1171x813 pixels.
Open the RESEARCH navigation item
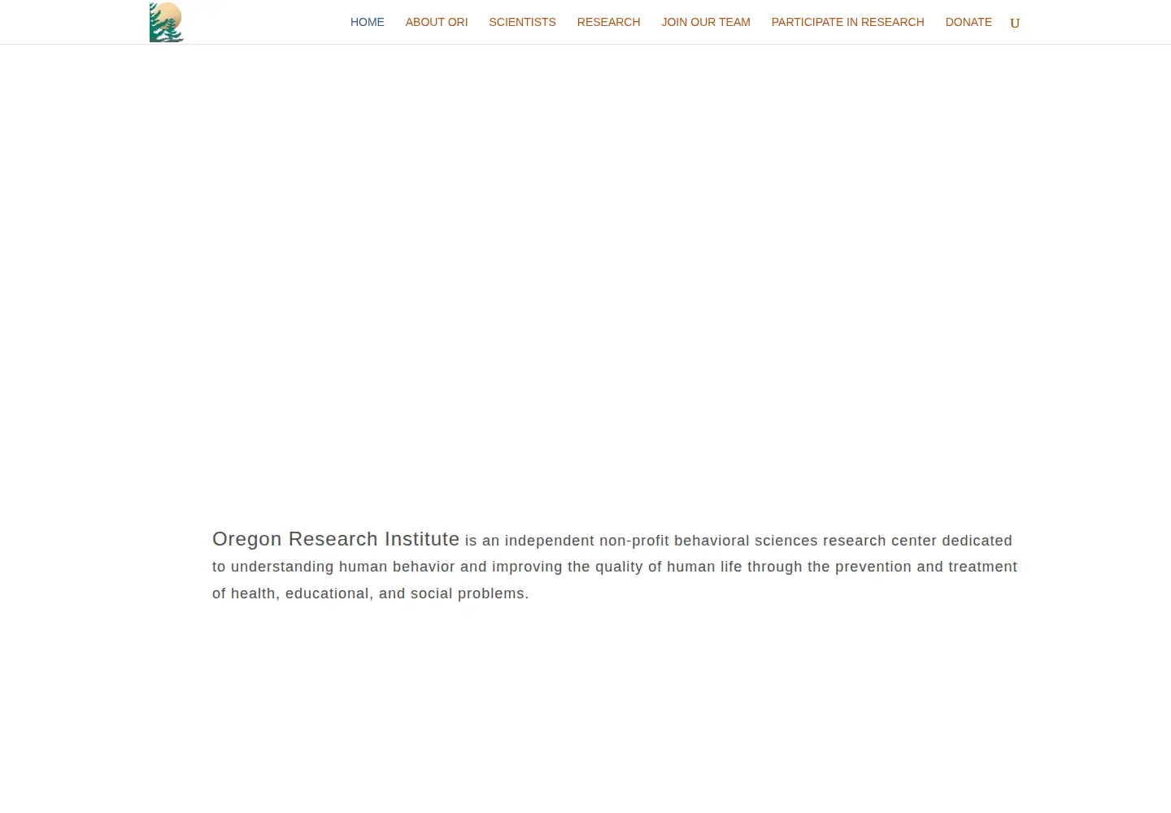coord(609,22)
